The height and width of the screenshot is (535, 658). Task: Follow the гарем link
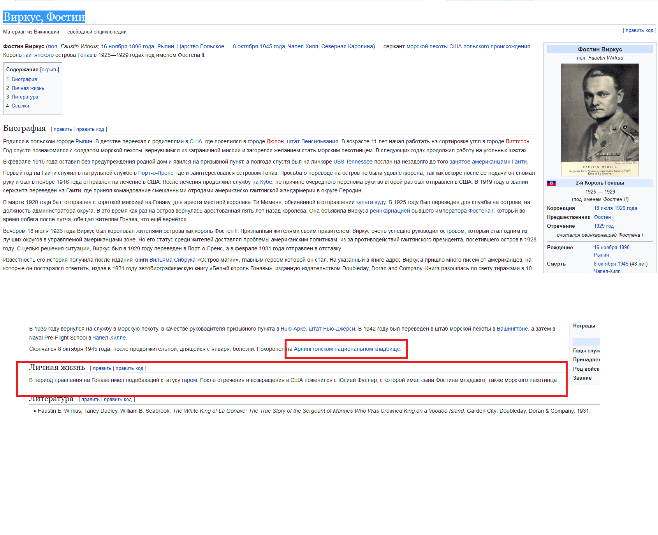[x=189, y=380]
